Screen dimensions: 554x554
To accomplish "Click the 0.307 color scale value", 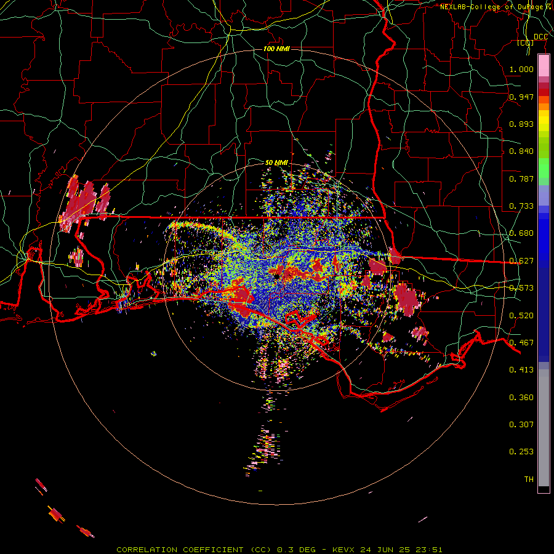I will [x=521, y=425].
